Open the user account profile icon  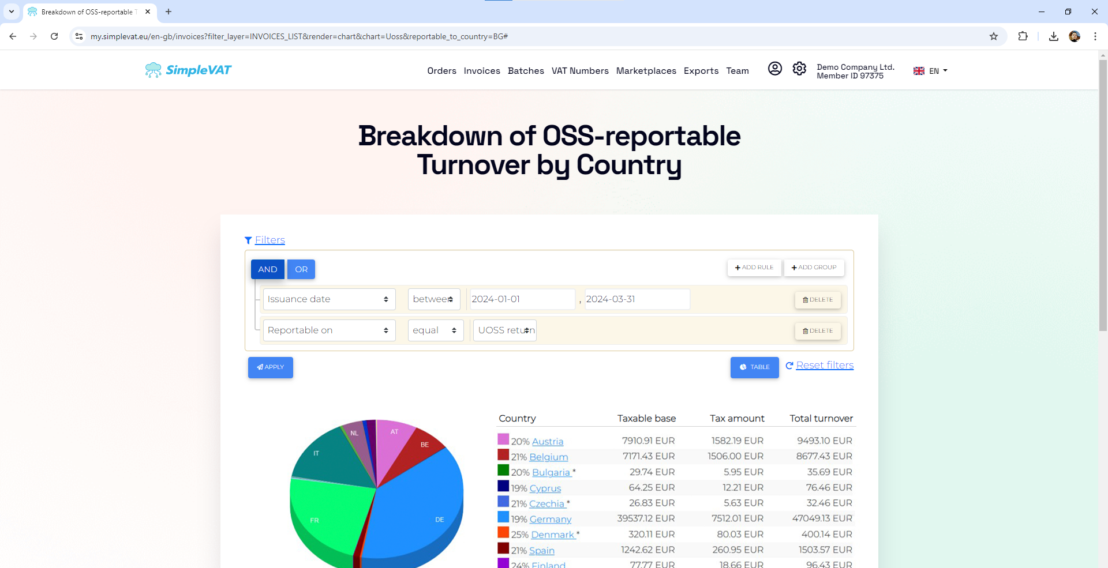pos(774,69)
